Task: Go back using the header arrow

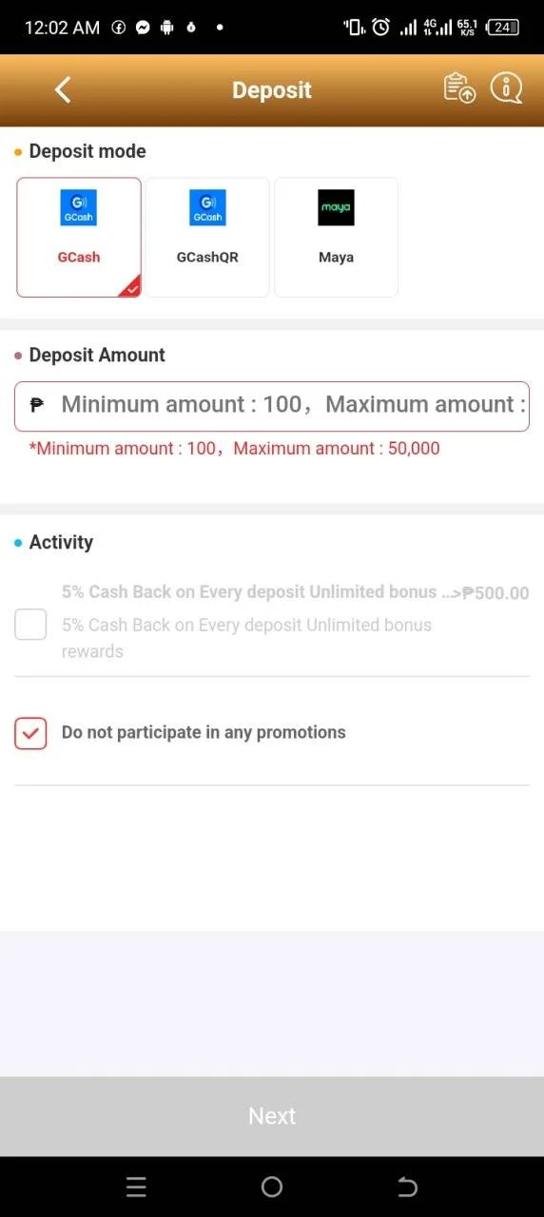Action: [x=63, y=90]
